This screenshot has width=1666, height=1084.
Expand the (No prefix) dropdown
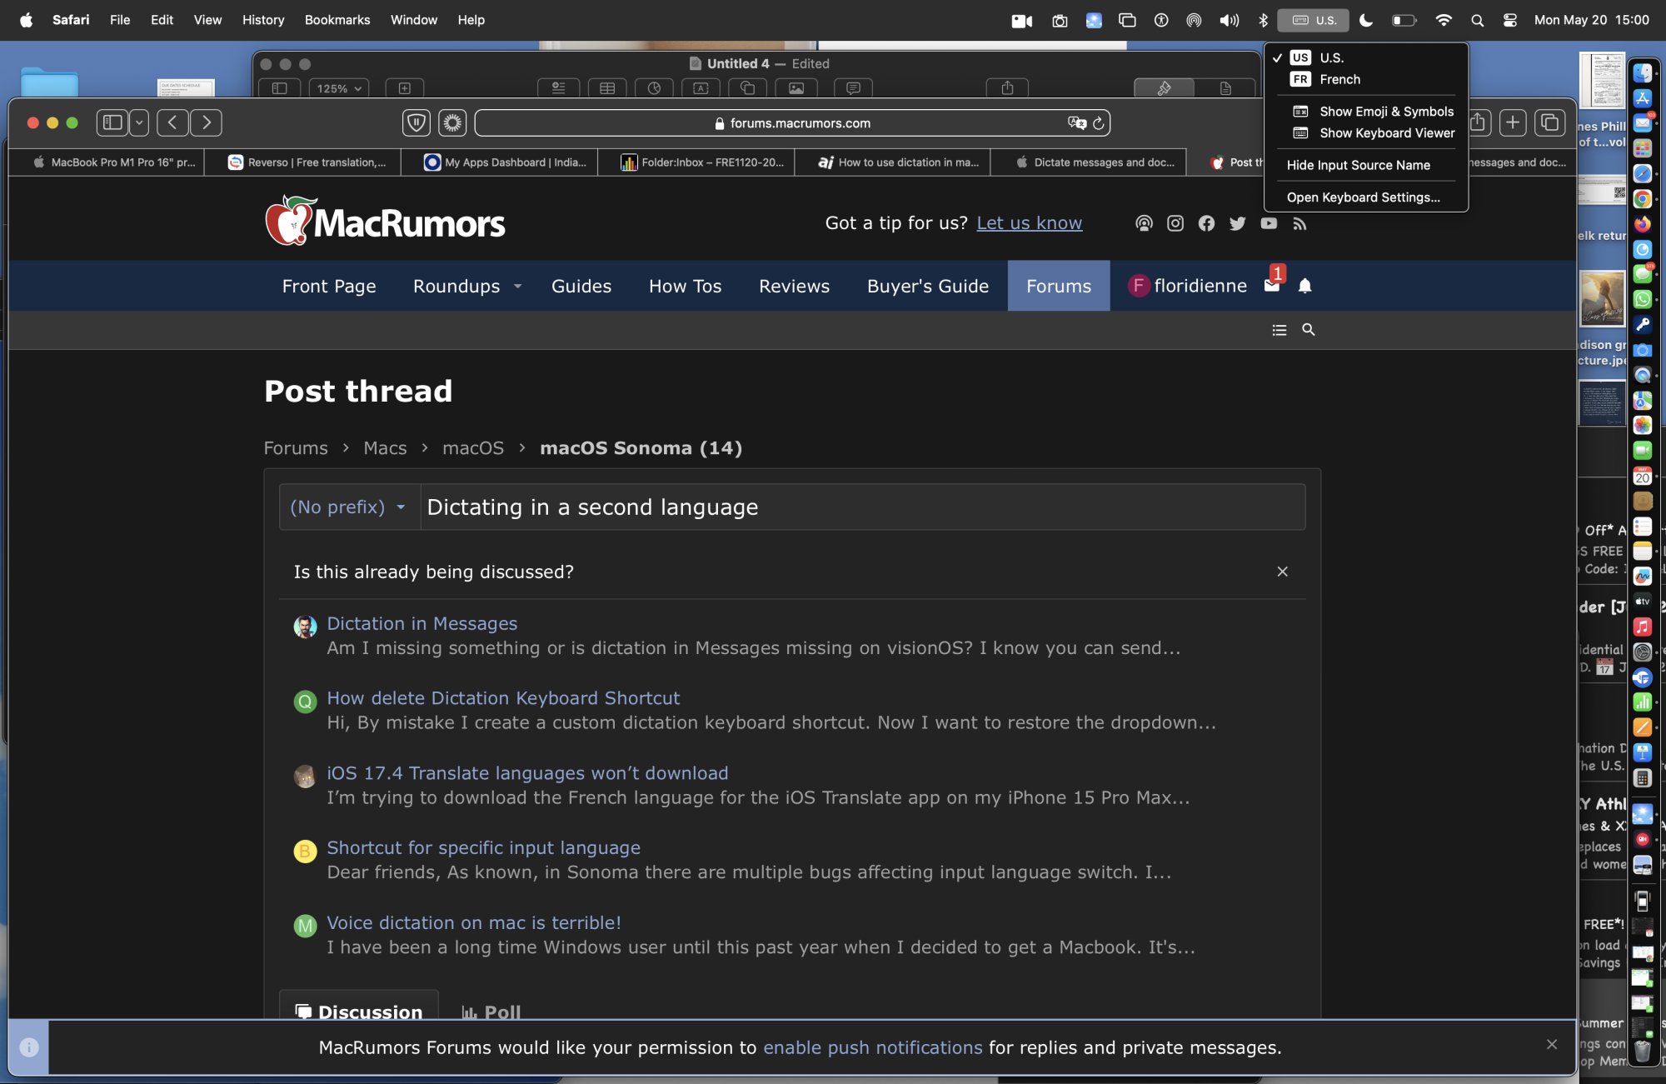point(348,507)
